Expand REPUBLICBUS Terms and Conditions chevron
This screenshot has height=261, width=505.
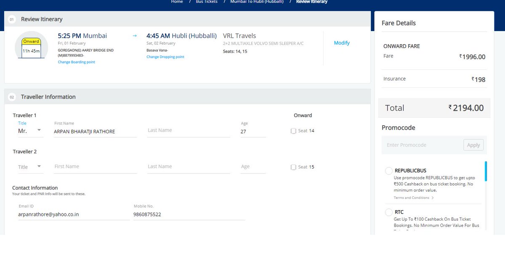(433, 198)
